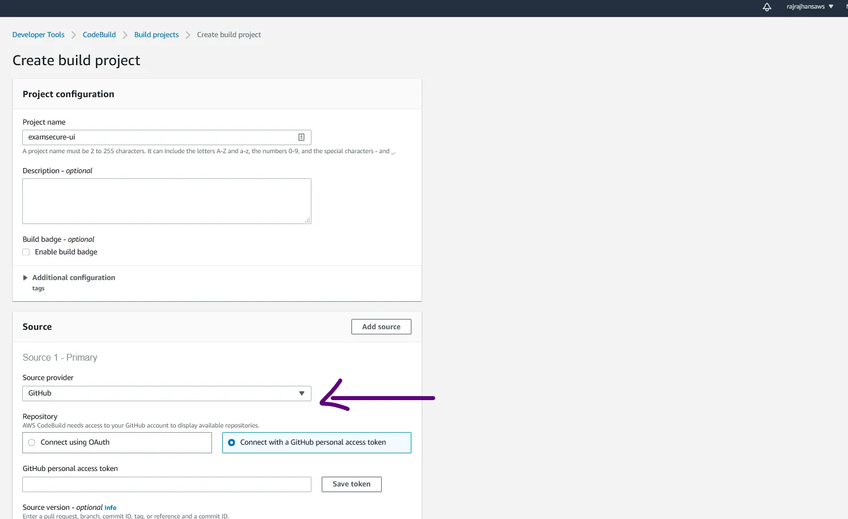Click the resize handle on Description textarea
The width and height of the screenshot is (848, 519).
click(x=307, y=221)
